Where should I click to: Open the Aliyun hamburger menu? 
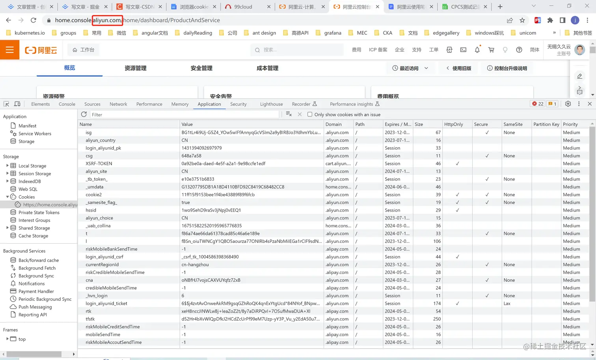[x=9, y=50]
